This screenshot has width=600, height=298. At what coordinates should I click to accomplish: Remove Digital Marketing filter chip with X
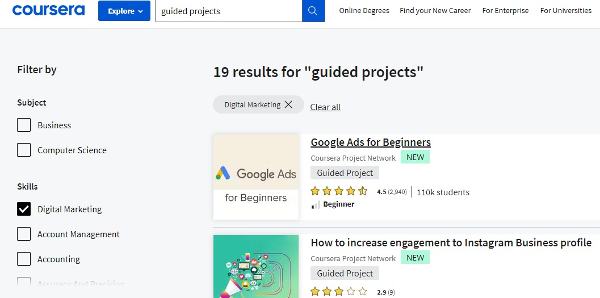(288, 104)
